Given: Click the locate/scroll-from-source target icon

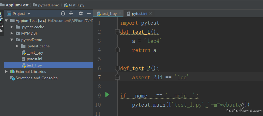Looking at the screenshot, I should [x=63, y=13].
